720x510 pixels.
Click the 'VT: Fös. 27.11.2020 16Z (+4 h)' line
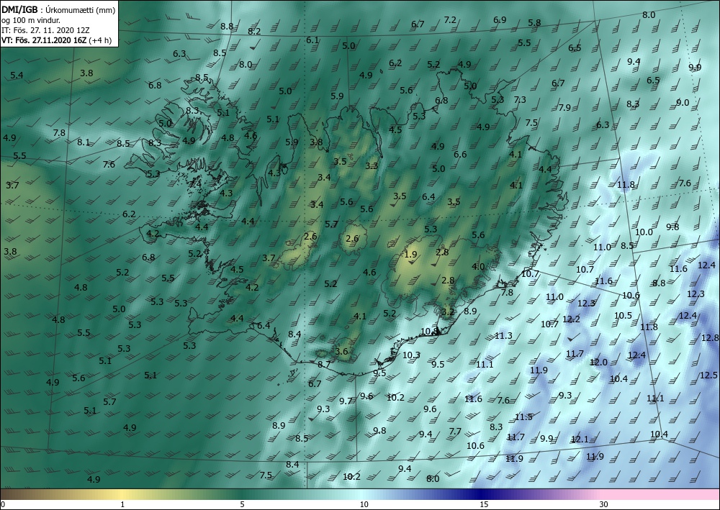56,40
